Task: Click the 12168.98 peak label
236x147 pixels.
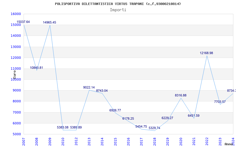Action: [x=206, y=53]
